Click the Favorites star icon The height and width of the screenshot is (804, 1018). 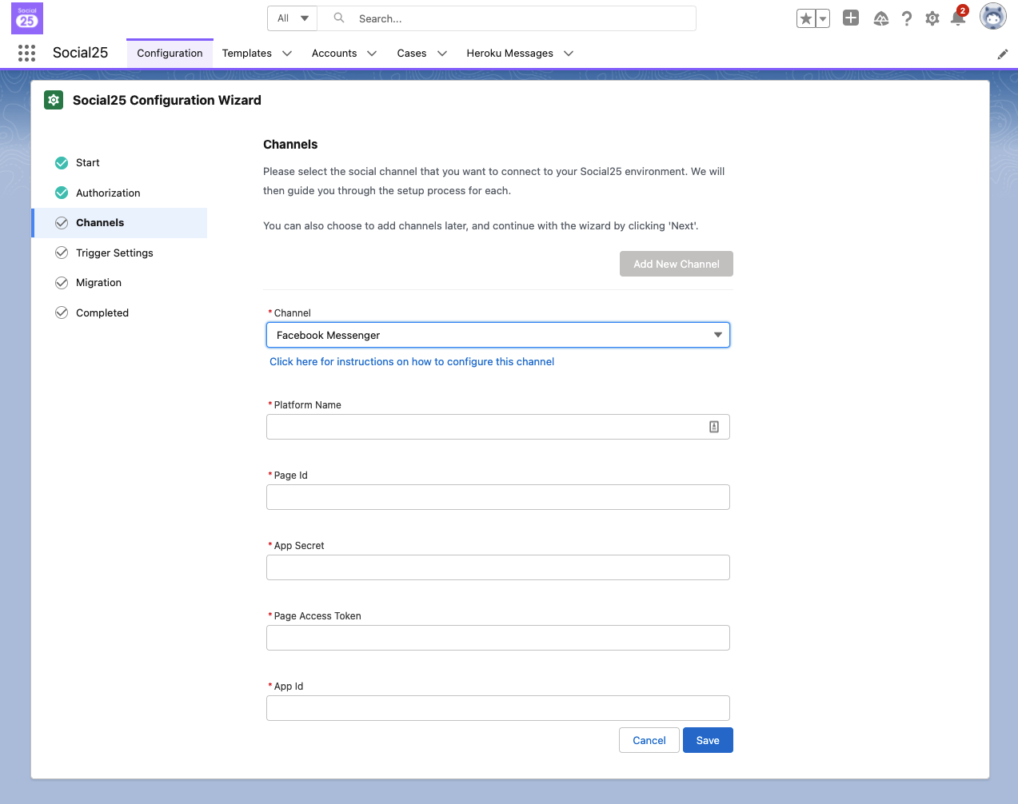(806, 18)
